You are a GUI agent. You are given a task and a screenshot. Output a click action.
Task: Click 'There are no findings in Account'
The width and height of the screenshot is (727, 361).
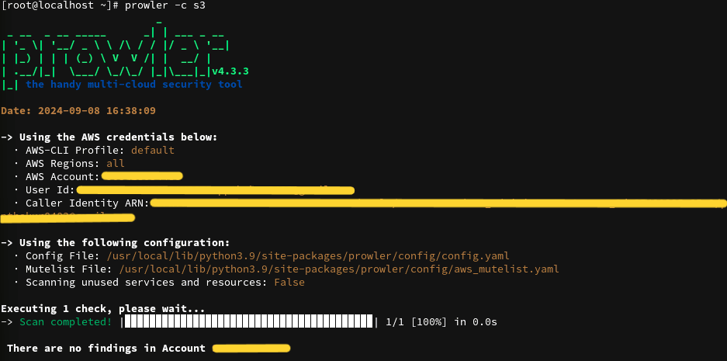tap(106, 348)
